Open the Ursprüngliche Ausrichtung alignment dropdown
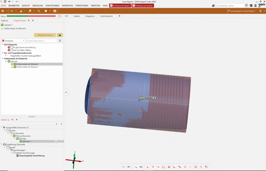This screenshot has width=266, height=171. 242,11
